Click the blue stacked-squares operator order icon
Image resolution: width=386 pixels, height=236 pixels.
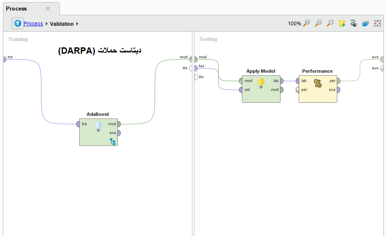366,24
